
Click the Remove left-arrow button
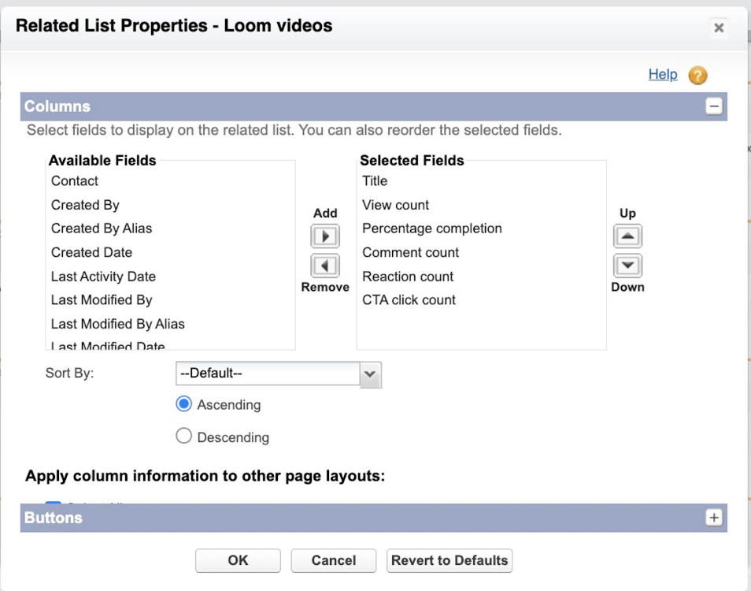coord(325,266)
